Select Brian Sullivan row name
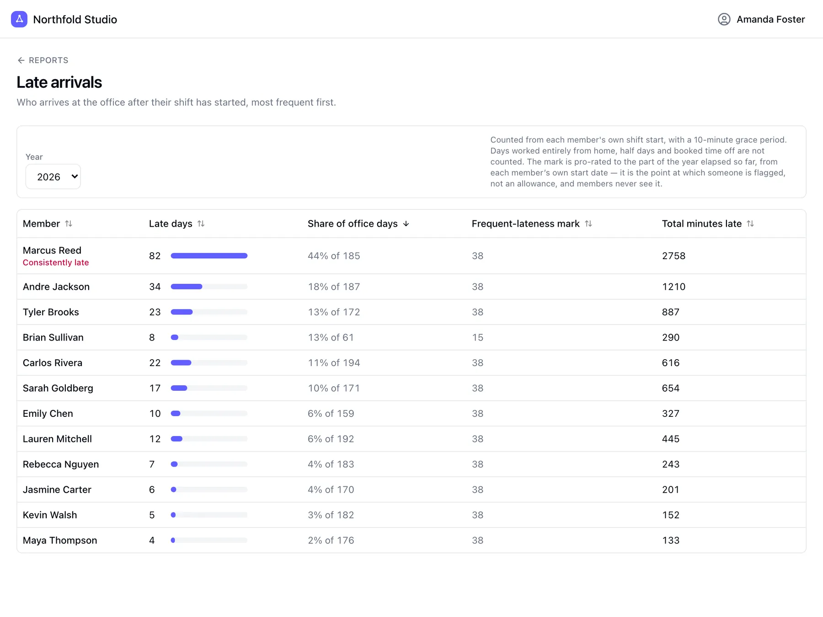The height and width of the screenshot is (617, 823). [53, 337]
